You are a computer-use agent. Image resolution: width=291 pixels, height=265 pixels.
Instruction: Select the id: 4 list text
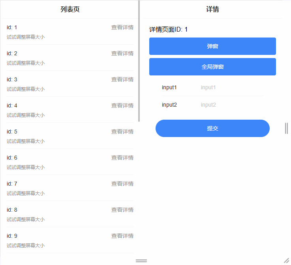12,105
